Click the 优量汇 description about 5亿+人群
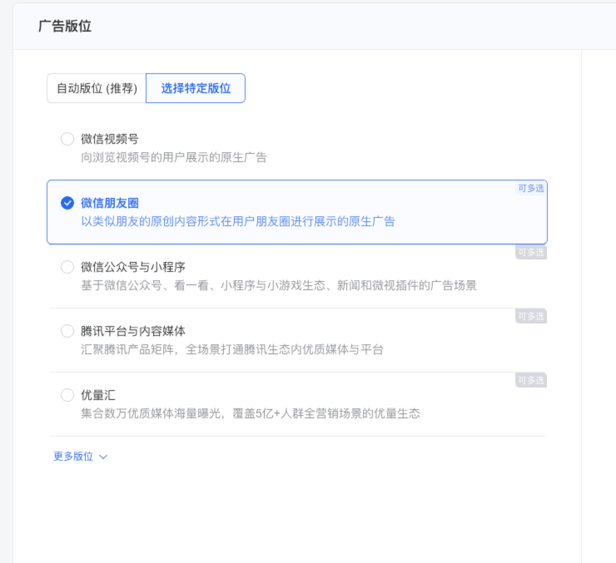Viewport: 616px width, 563px height. coord(250,414)
